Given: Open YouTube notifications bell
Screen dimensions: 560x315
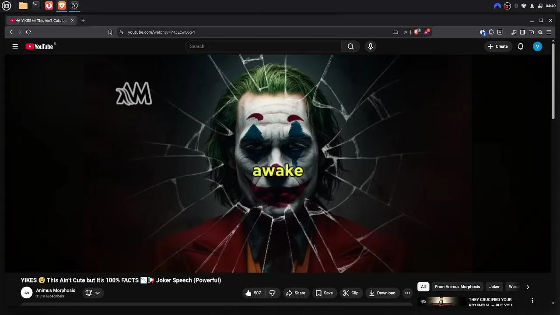Looking at the screenshot, I should 521,46.
